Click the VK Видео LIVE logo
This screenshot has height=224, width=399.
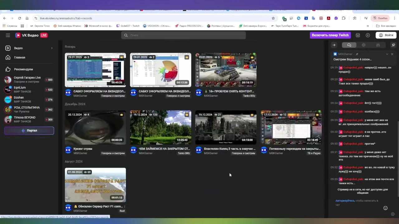tap(31, 35)
